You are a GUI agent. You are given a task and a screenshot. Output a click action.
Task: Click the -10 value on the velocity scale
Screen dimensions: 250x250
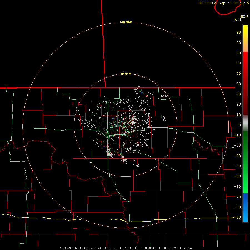[237, 135]
